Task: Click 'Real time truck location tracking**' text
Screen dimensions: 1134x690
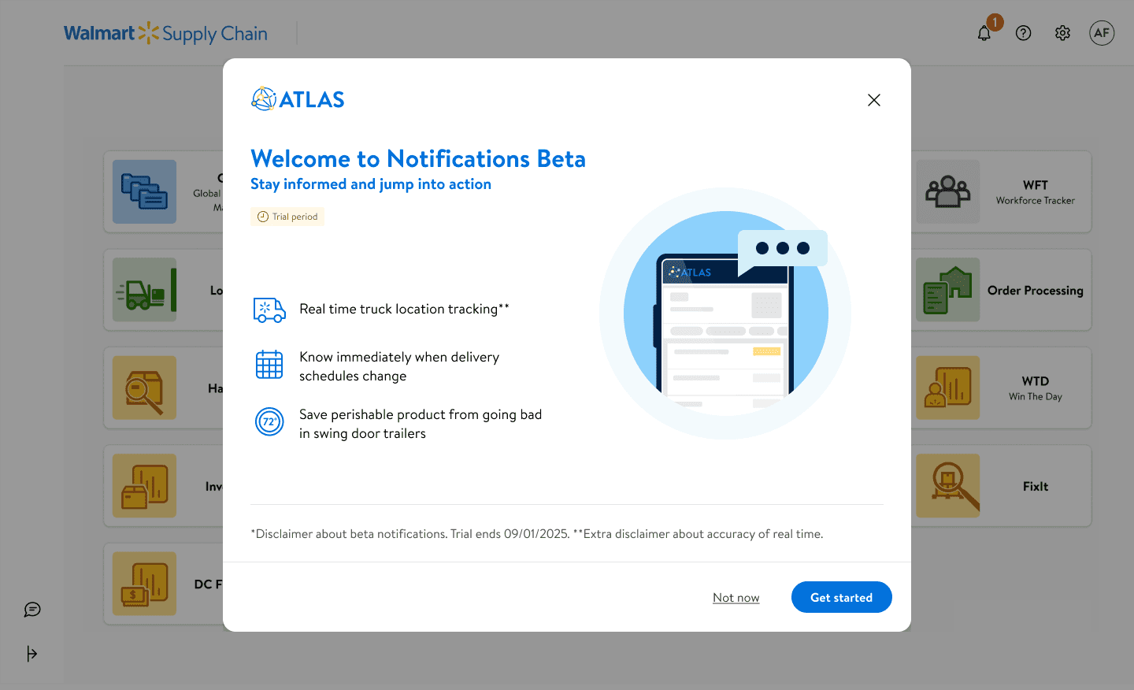Action: (404, 309)
